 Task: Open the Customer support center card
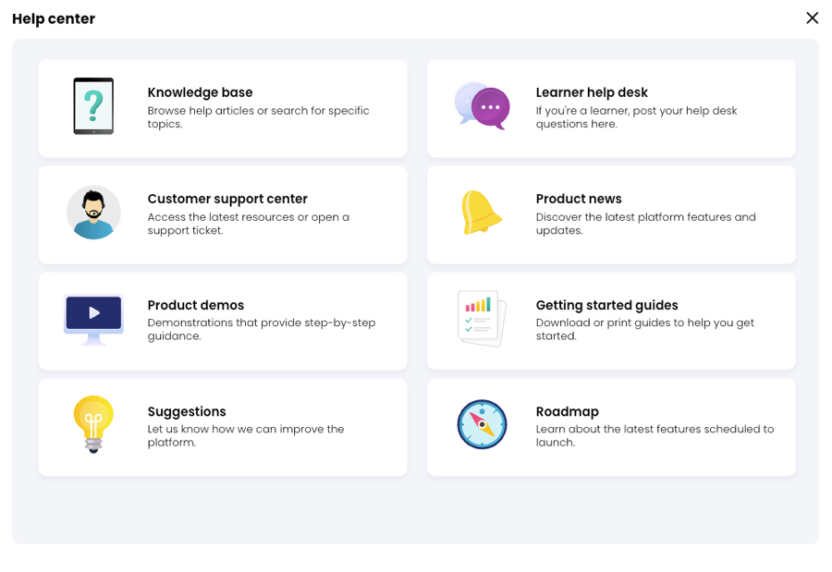[222, 214]
